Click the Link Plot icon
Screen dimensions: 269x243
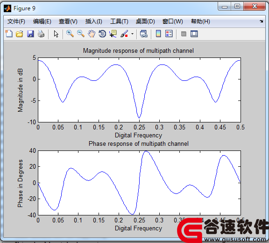[144, 34]
